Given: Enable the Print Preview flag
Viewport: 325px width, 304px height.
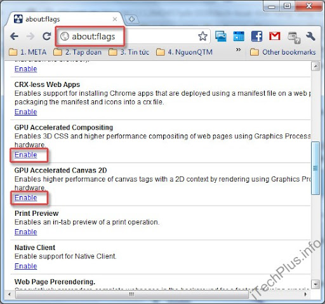Looking at the screenshot, I should [26, 232].
